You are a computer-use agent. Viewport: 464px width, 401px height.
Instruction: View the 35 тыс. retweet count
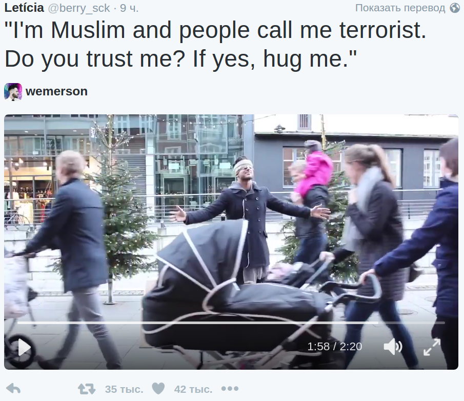coord(124,389)
